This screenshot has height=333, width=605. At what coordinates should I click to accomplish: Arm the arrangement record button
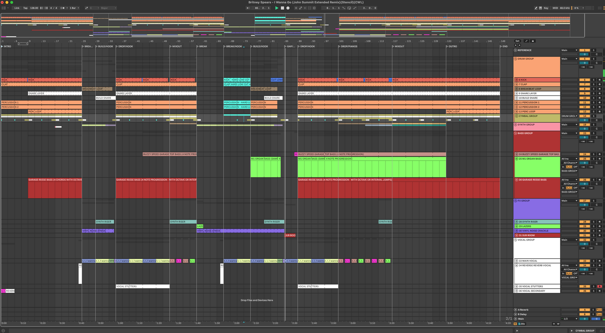click(x=288, y=8)
